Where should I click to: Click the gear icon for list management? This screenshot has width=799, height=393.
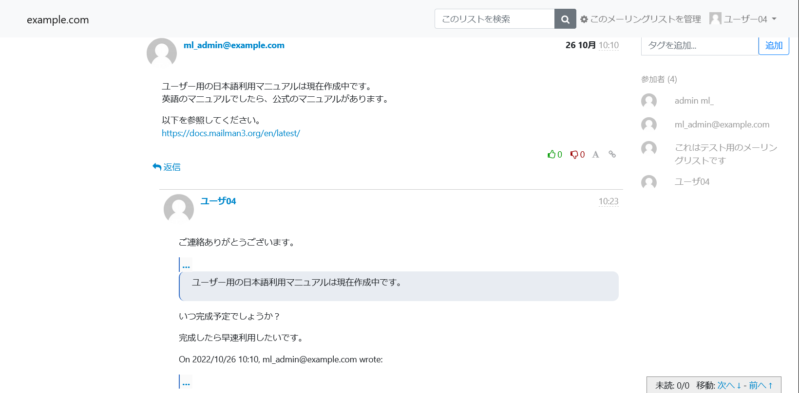point(584,19)
